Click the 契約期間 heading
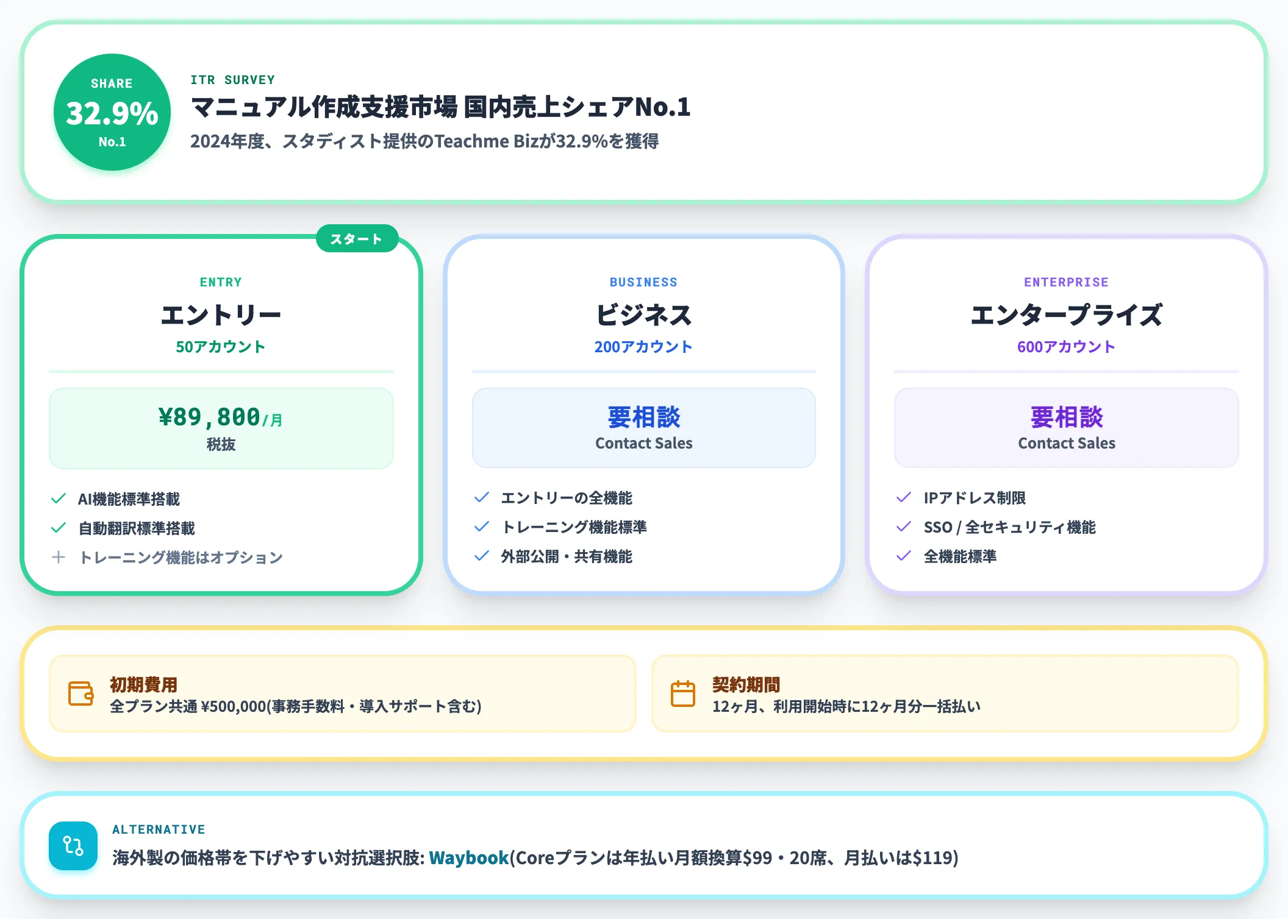This screenshot has width=1288, height=919. (746, 684)
